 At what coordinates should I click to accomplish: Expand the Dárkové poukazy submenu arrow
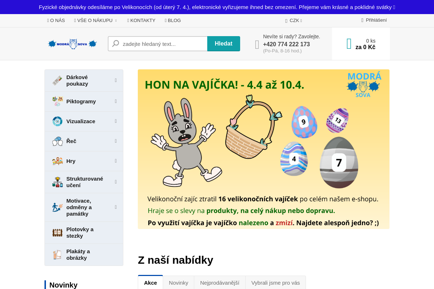tap(115, 80)
